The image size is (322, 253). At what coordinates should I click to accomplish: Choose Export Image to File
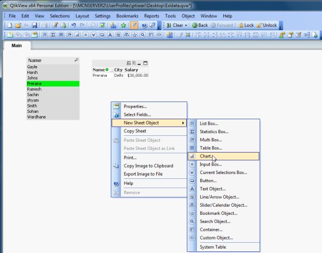[149, 174]
